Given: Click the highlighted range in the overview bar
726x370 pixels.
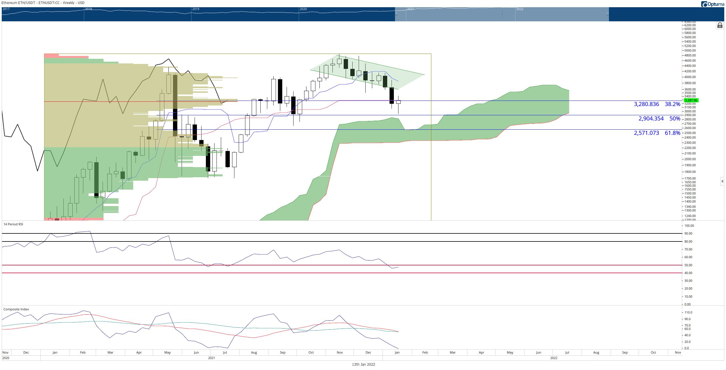Looking at the screenshot, I should tap(502, 14).
